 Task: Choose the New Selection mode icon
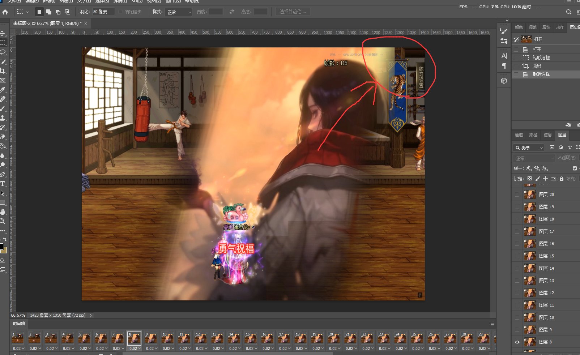point(39,12)
